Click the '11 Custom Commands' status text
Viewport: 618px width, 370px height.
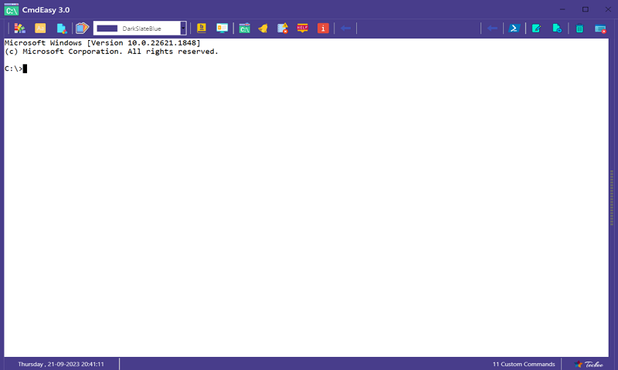524,364
